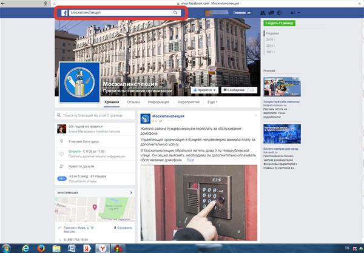The image size is (364, 253).
Task: Click the blue 4.6 rating badge
Action: (x=62, y=178)
